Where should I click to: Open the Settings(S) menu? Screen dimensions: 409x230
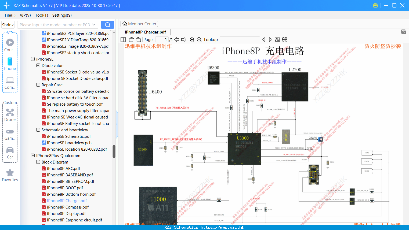(x=62, y=15)
